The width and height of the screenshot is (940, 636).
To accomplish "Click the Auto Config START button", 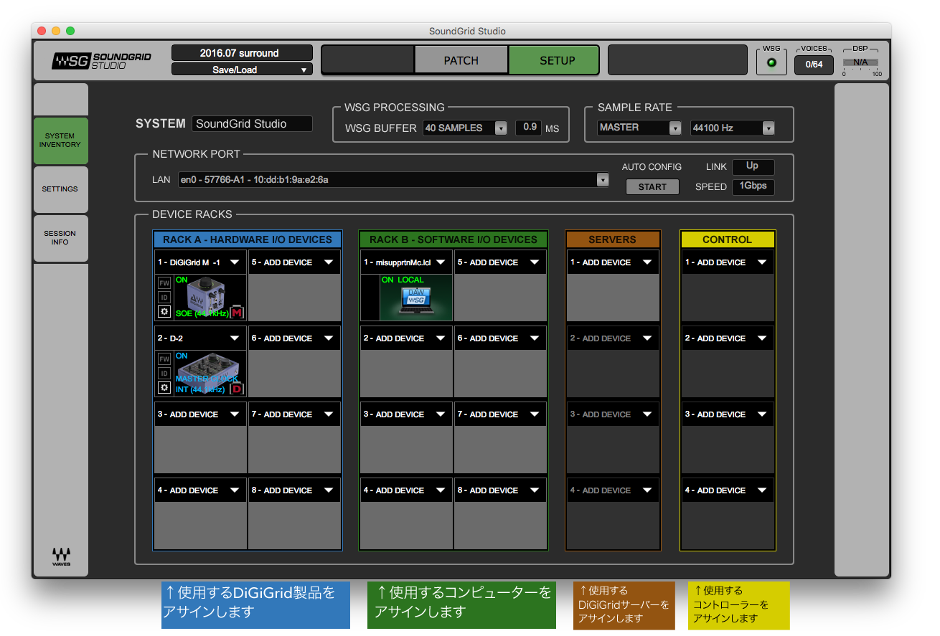I will (x=652, y=187).
